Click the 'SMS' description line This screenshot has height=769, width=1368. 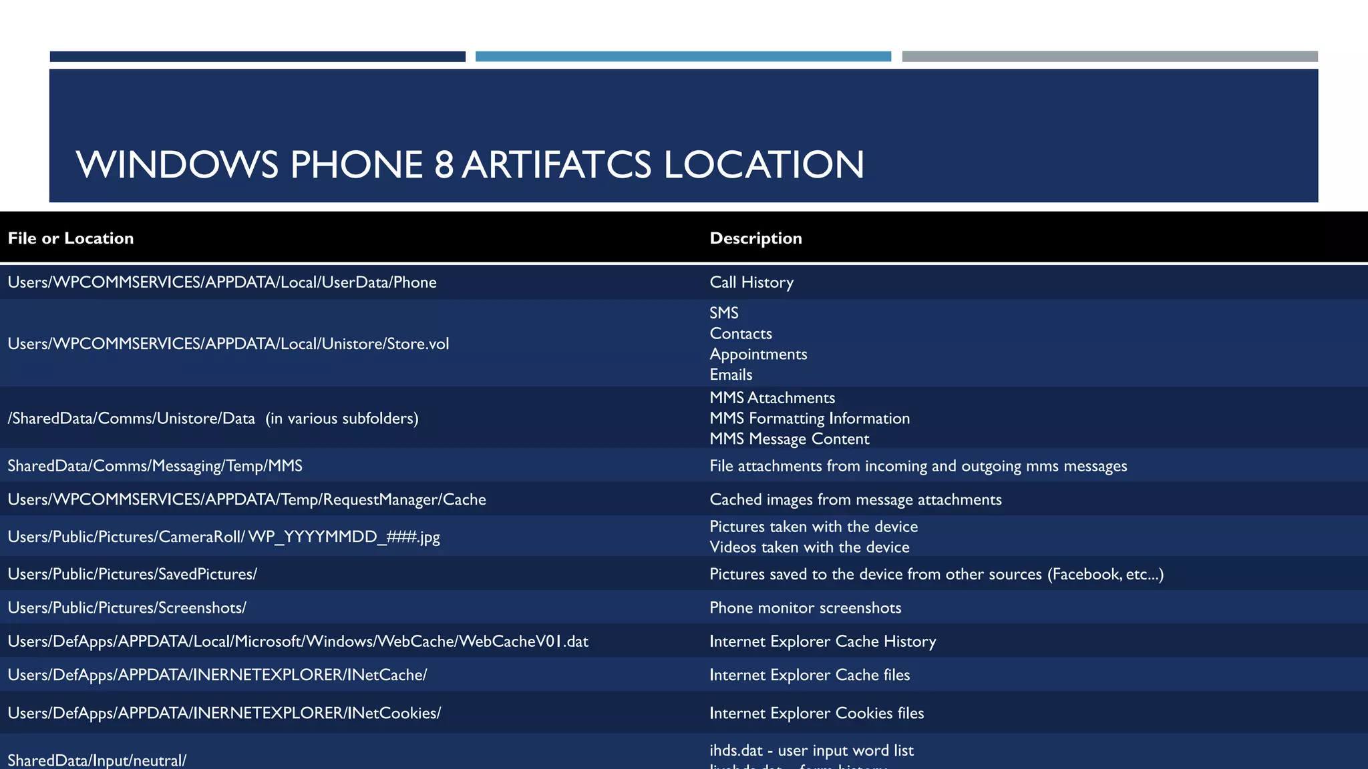click(x=724, y=313)
